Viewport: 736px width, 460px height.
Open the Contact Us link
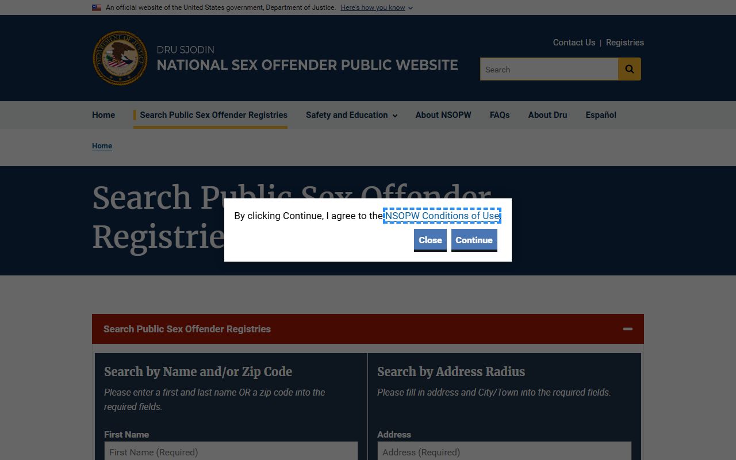574,43
